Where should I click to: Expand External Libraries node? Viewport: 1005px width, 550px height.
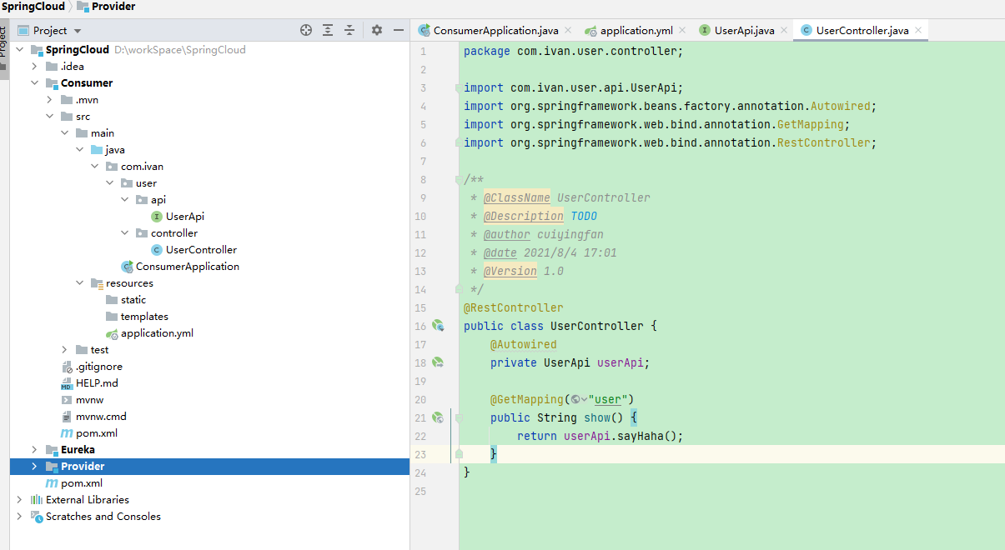point(20,500)
